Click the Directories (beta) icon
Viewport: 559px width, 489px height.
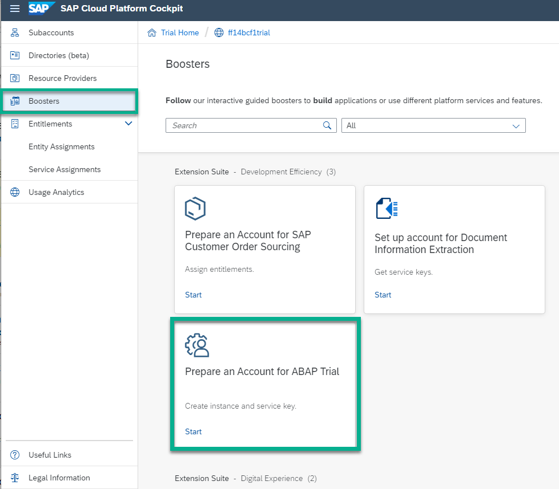pyautogui.click(x=15, y=55)
